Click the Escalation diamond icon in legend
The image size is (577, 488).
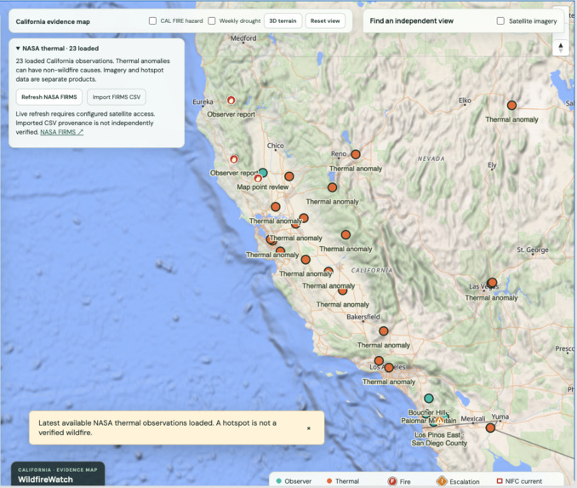(x=442, y=481)
